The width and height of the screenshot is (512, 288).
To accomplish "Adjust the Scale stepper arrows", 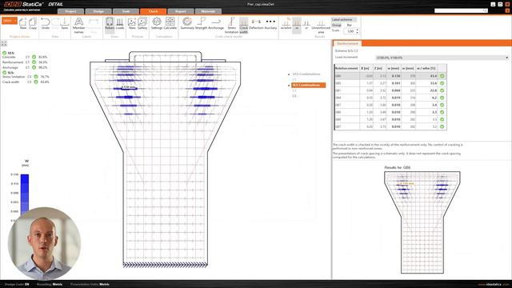I will [x=358, y=31].
